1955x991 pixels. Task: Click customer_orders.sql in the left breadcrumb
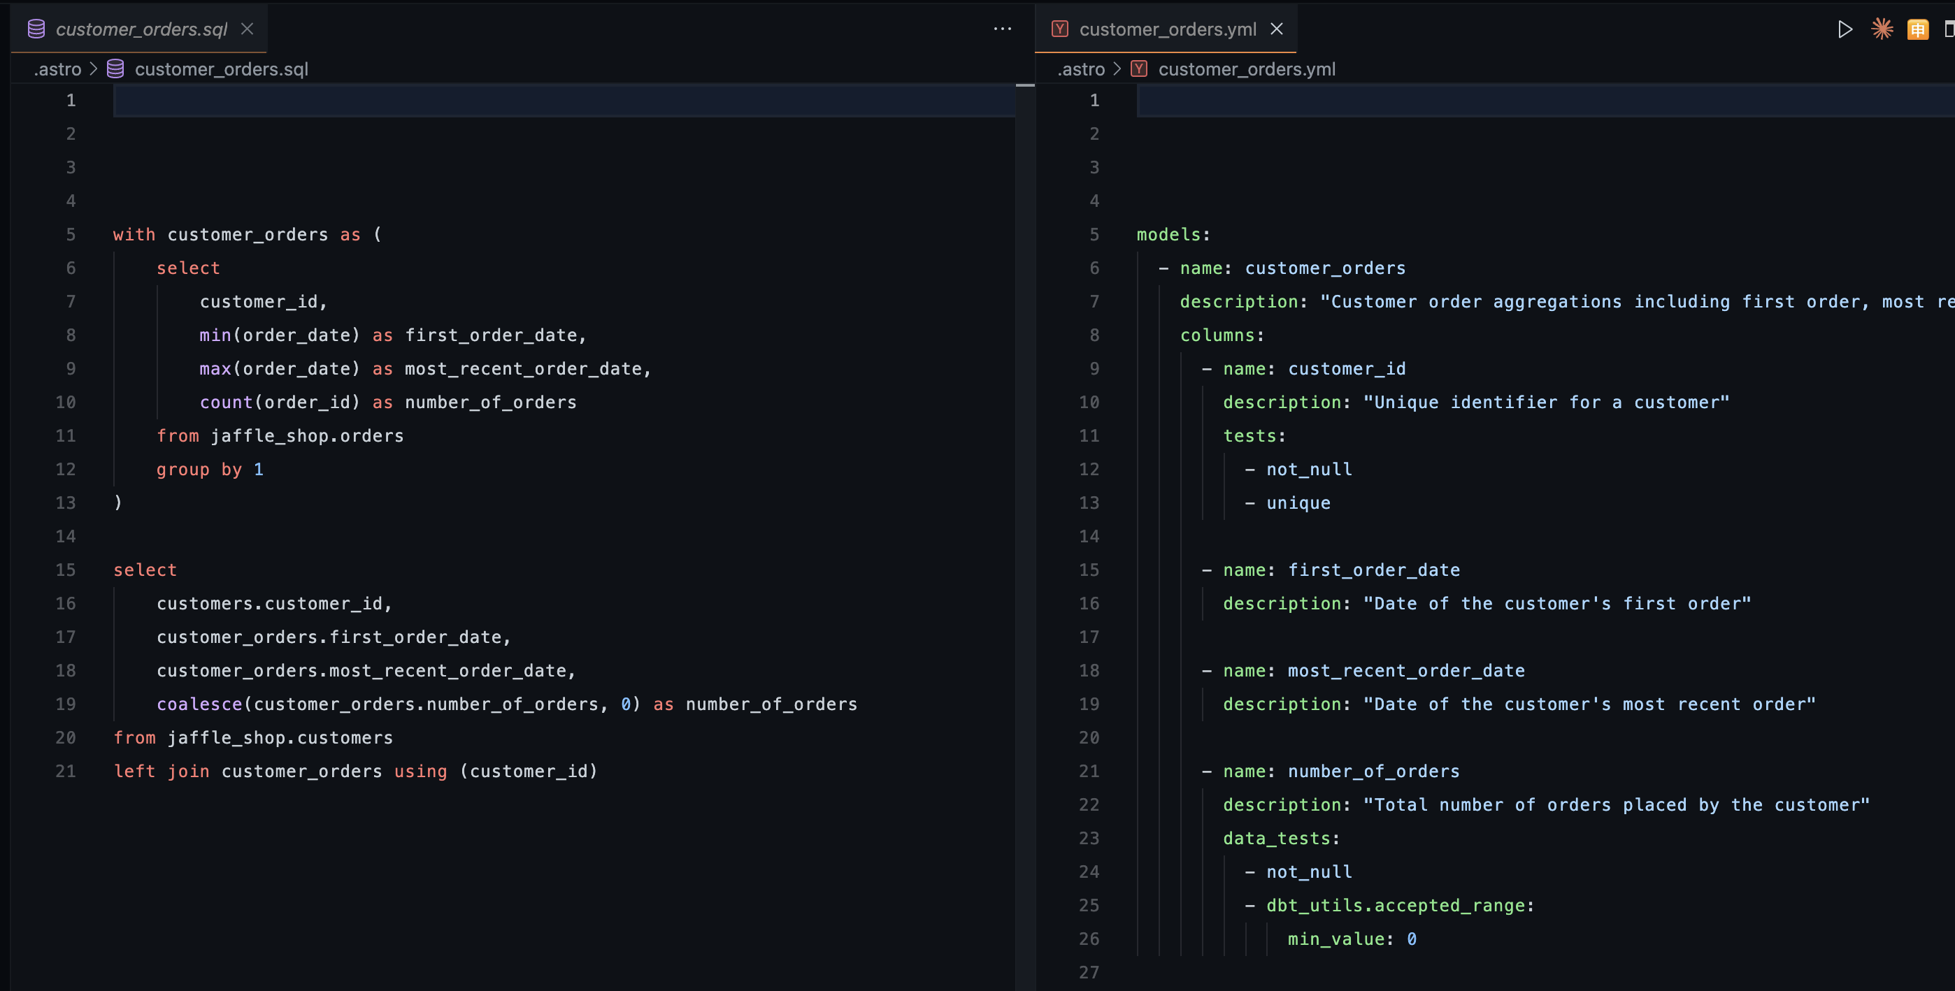click(x=221, y=69)
